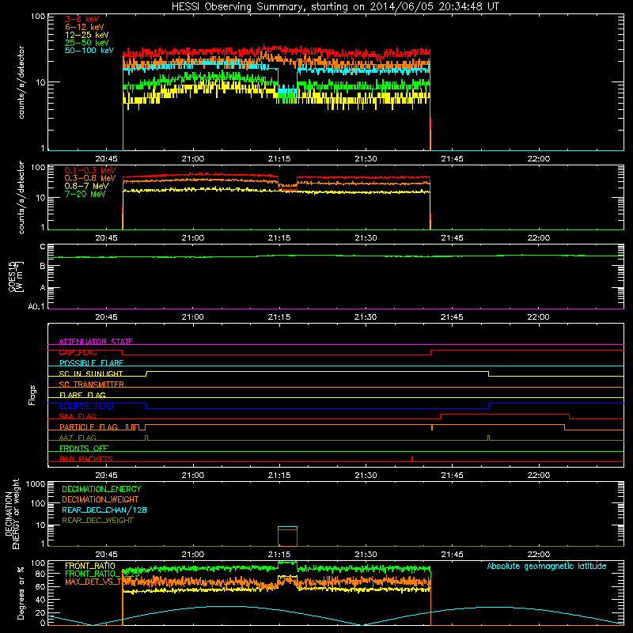633x633 pixels.
Task: Click the Flags vertical axis label
Action: point(32,395)
